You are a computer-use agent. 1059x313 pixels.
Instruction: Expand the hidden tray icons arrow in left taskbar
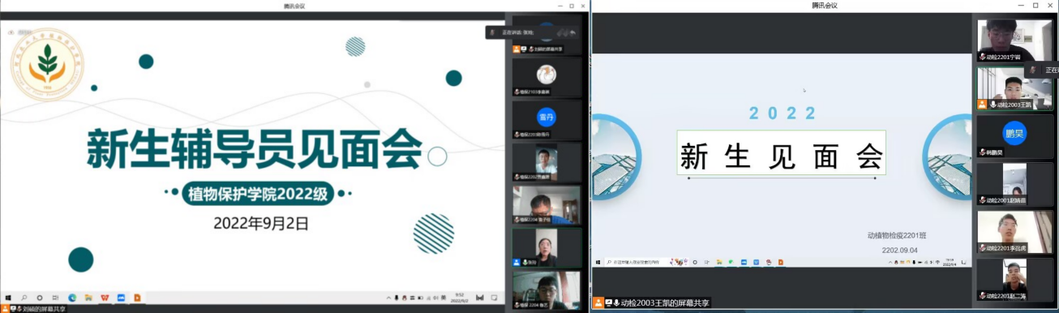[388, 298]
